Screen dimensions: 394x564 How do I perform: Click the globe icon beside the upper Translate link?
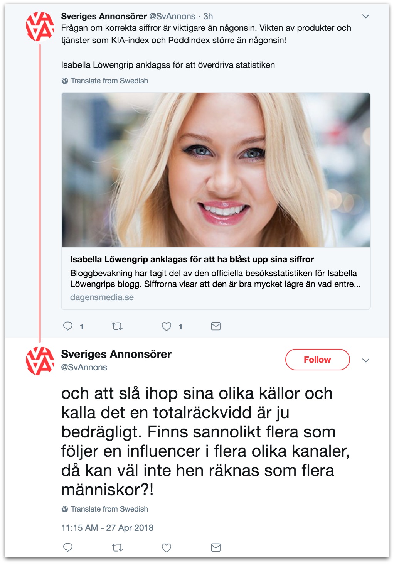click(65, 81)
